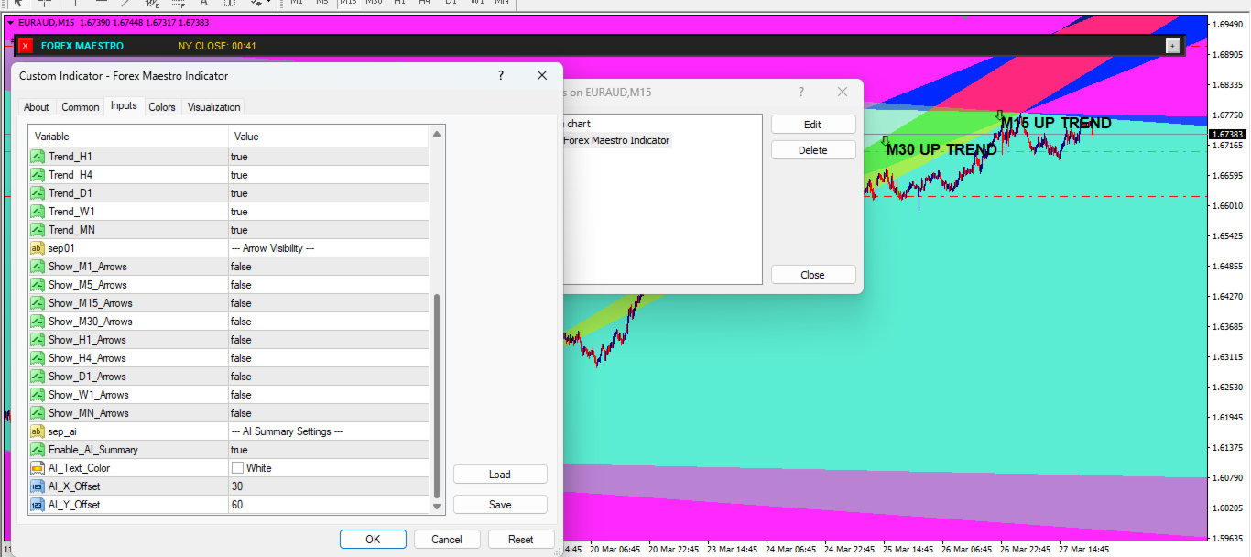This screenshot has height=557, width=1251.
Task: Click the boolean icon beside Trend_H1
Action: click(x=38, y=157)
